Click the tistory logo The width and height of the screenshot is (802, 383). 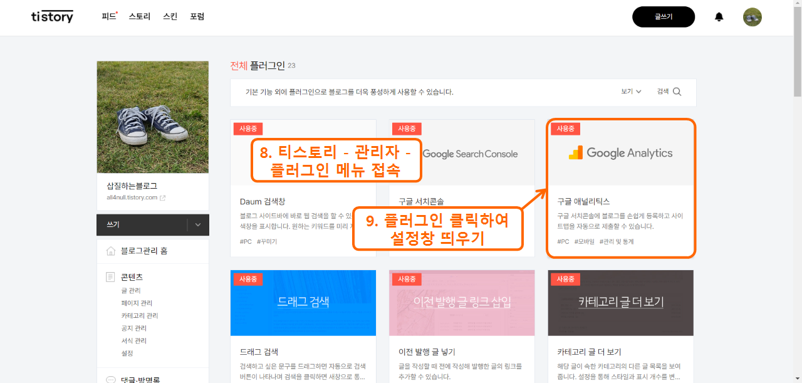[x=52, y=16]
